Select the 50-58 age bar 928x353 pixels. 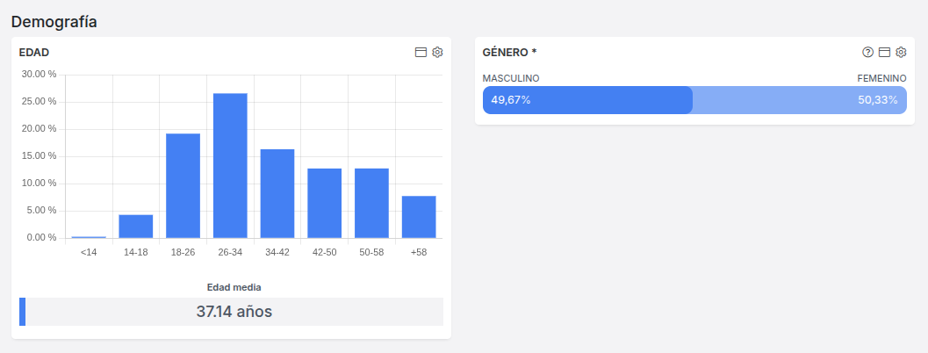click(371, 203)
